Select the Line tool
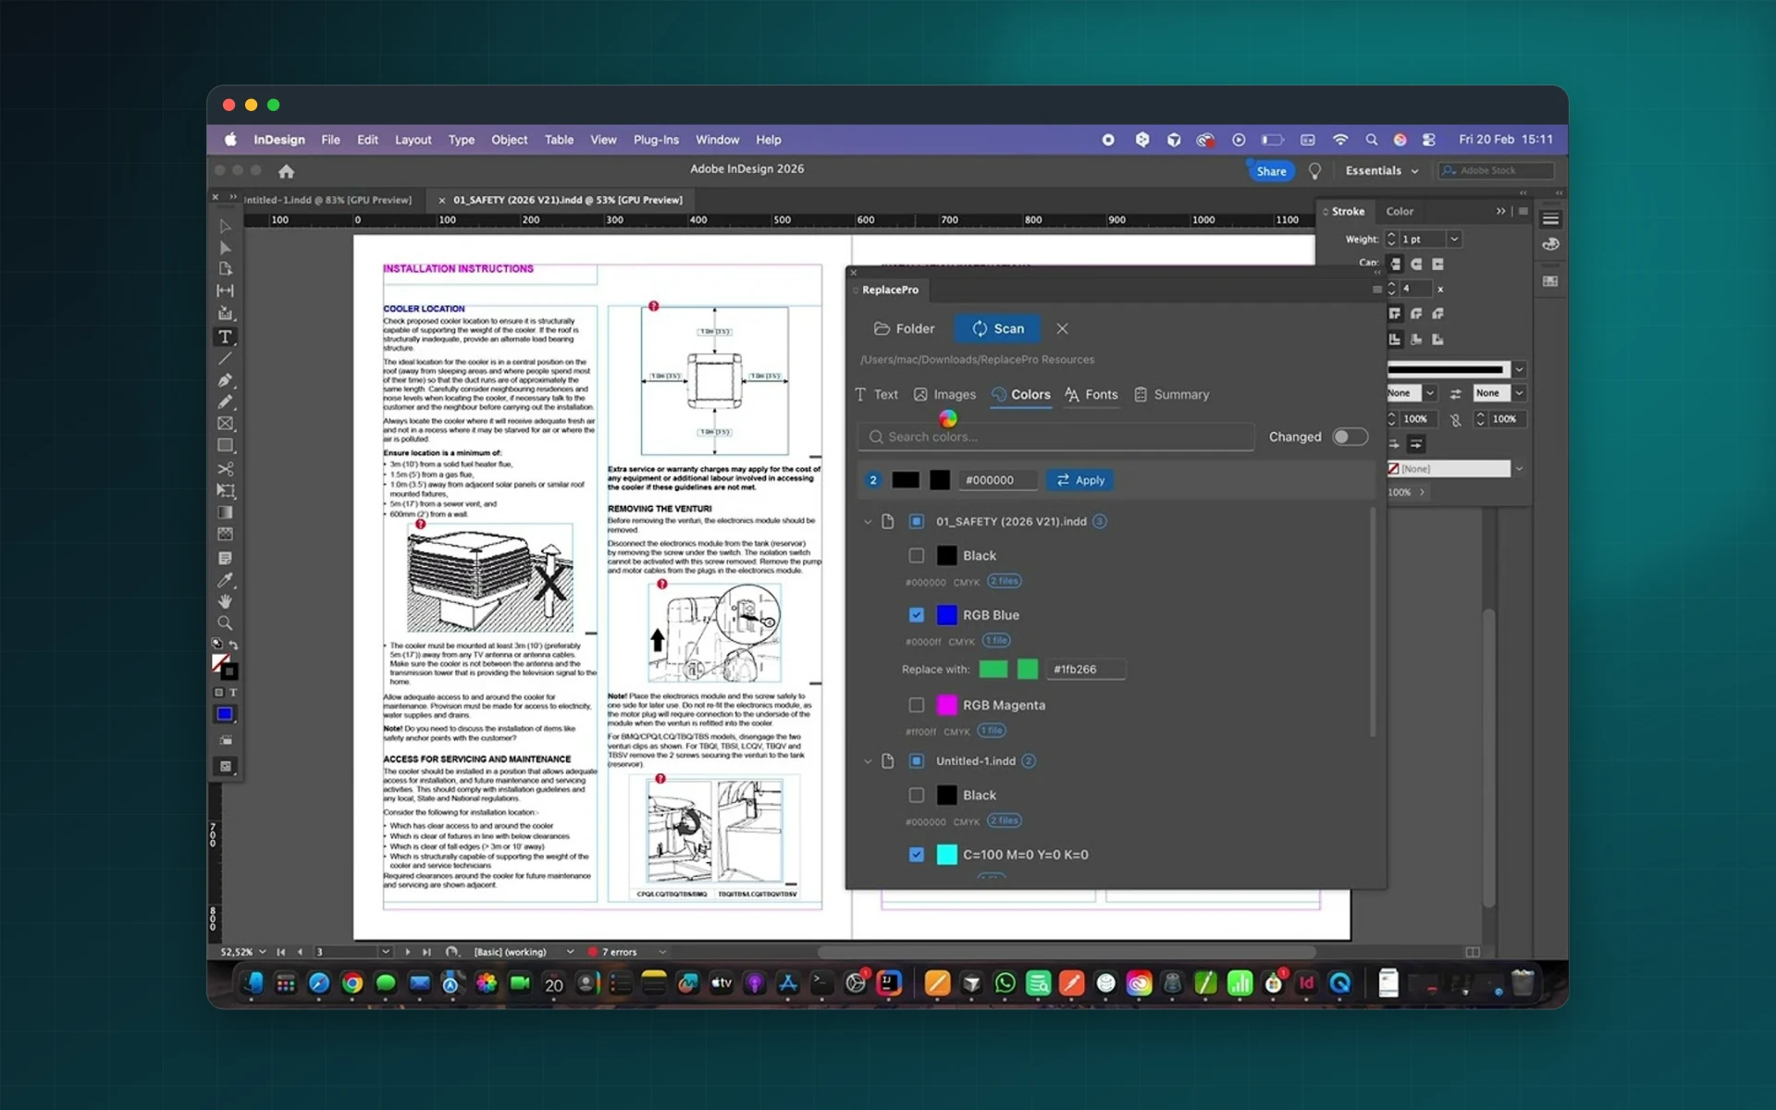This screenshot has height=1110, width=1776. point(225,359)
